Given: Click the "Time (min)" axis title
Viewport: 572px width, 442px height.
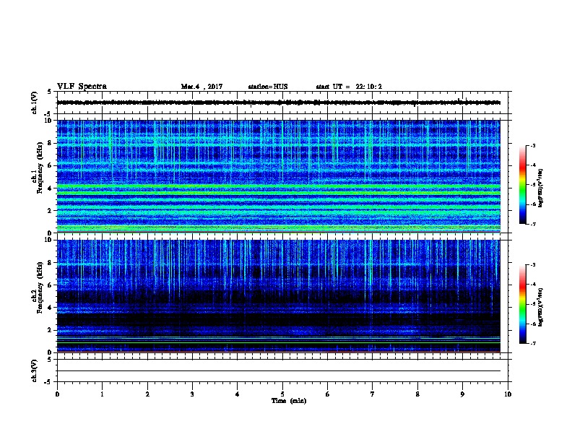Looking at the screenshot, I should 289,401.
